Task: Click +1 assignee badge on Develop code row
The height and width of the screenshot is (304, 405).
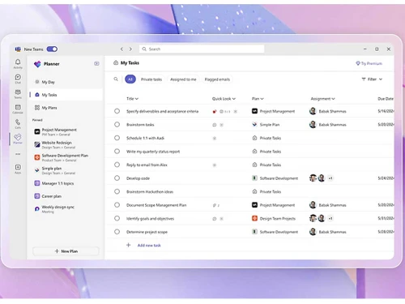Action: [330, 178]
